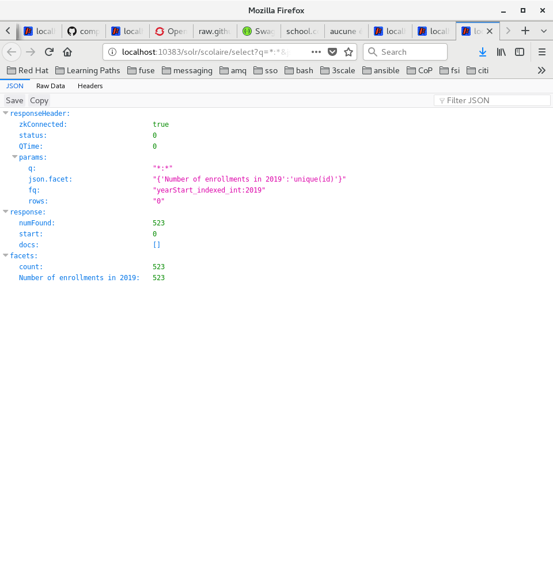Image resolution: width=553 pixels, height=588 pixels.
Task: Open the Firefox hamburger menu
Action: 541,52
